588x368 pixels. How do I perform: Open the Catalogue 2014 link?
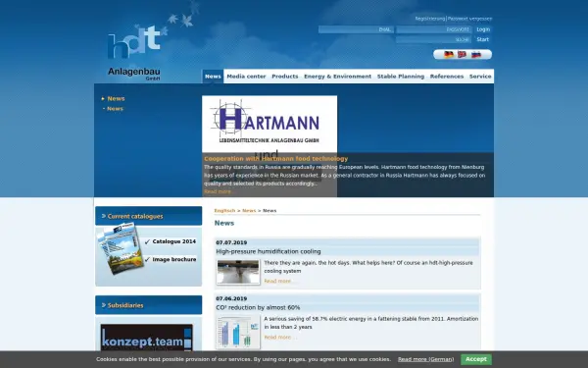(174, 241)
